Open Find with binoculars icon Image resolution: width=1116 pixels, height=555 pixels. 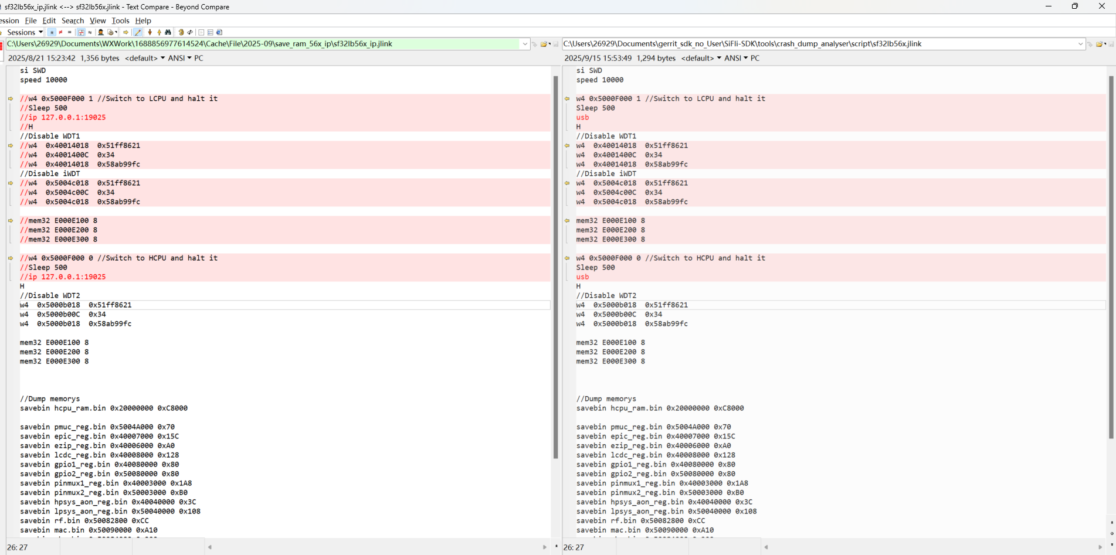click(168, 32)
